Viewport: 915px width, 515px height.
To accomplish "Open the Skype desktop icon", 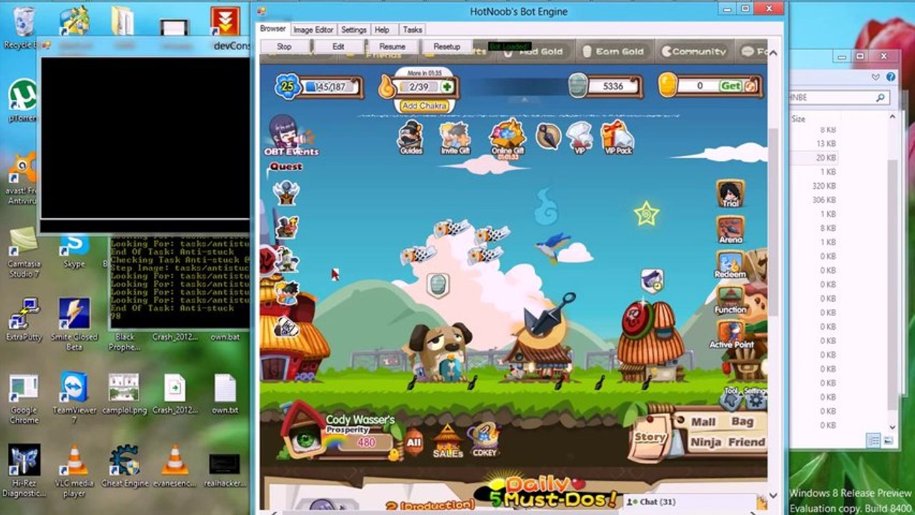I will tap(74, 250).
